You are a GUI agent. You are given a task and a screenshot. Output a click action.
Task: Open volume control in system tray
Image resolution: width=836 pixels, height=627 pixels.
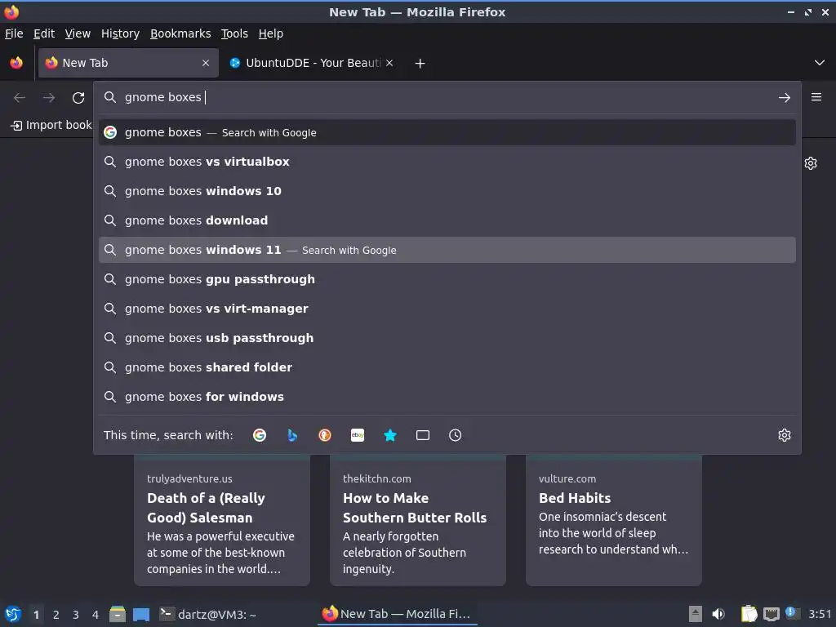(718, 614)
